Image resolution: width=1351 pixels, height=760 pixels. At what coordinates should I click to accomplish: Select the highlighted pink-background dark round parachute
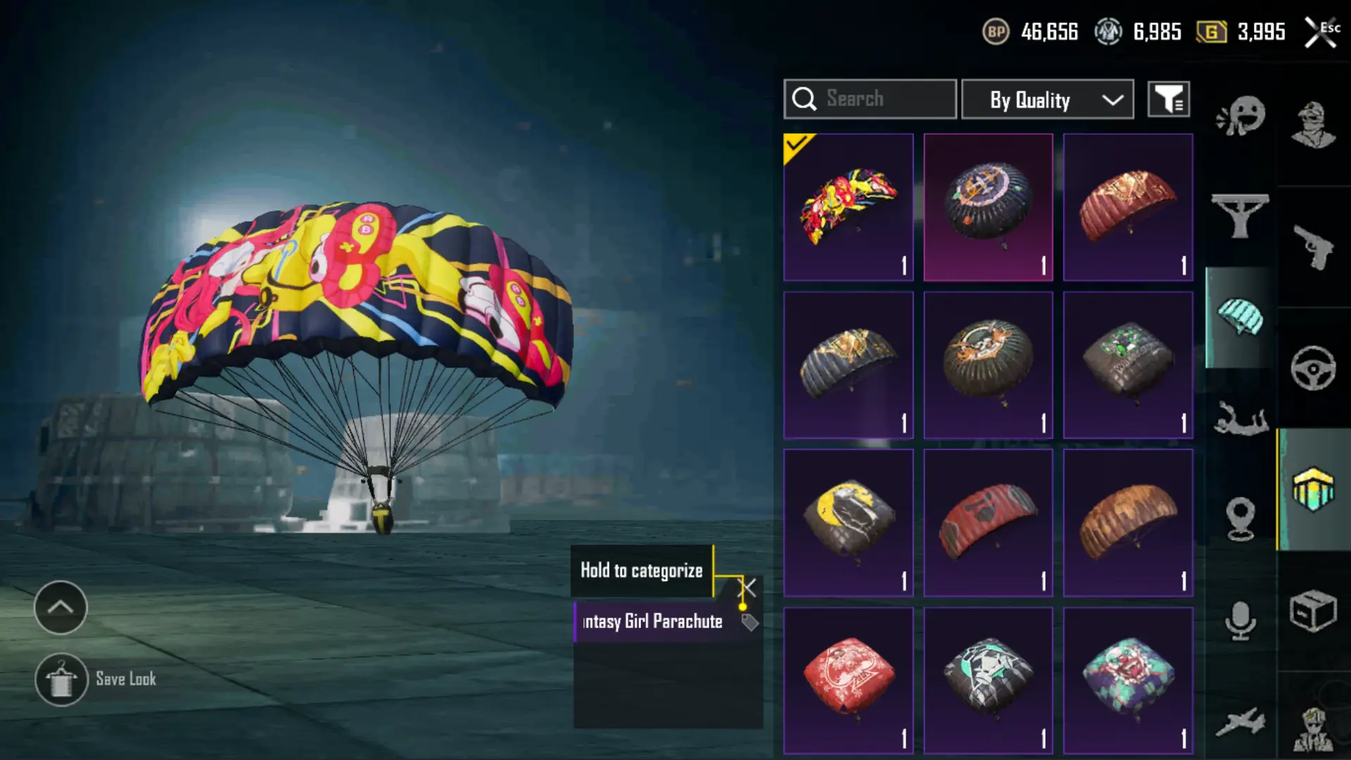pos(988,207)
